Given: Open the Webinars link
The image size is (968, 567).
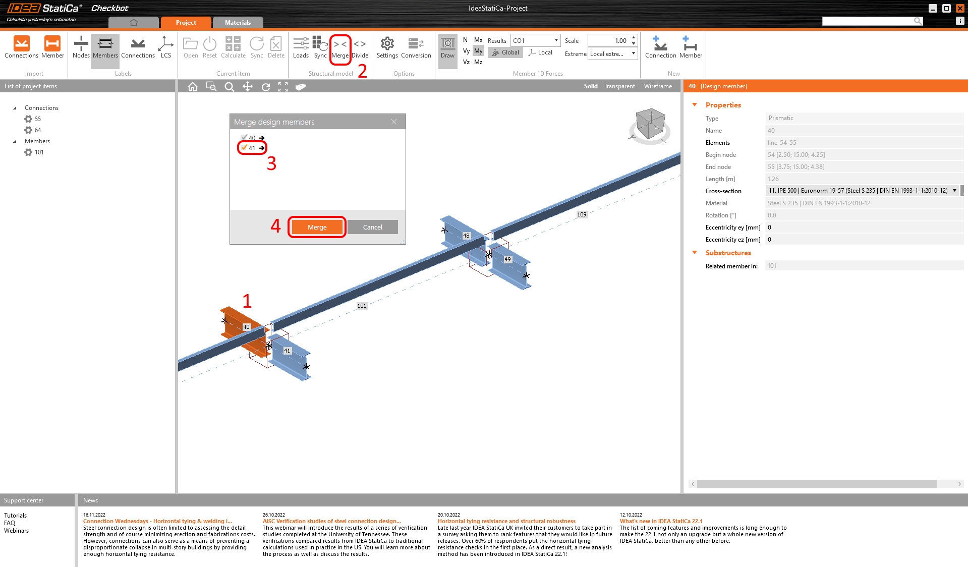Looking at the screenshot, I should 16,531.
